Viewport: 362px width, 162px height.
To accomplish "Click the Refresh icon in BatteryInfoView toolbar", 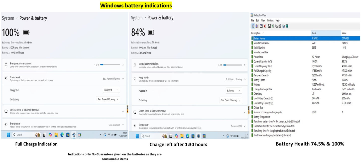I will coord(273,26).
